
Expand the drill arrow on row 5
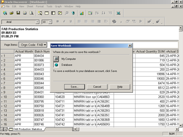[2, 74]
